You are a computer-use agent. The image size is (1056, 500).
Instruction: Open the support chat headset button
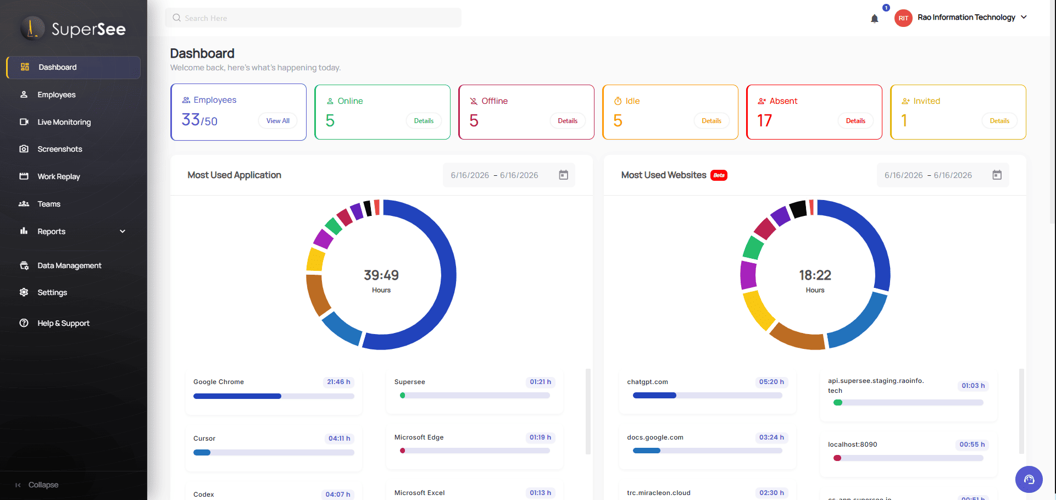click(1029, 480)
